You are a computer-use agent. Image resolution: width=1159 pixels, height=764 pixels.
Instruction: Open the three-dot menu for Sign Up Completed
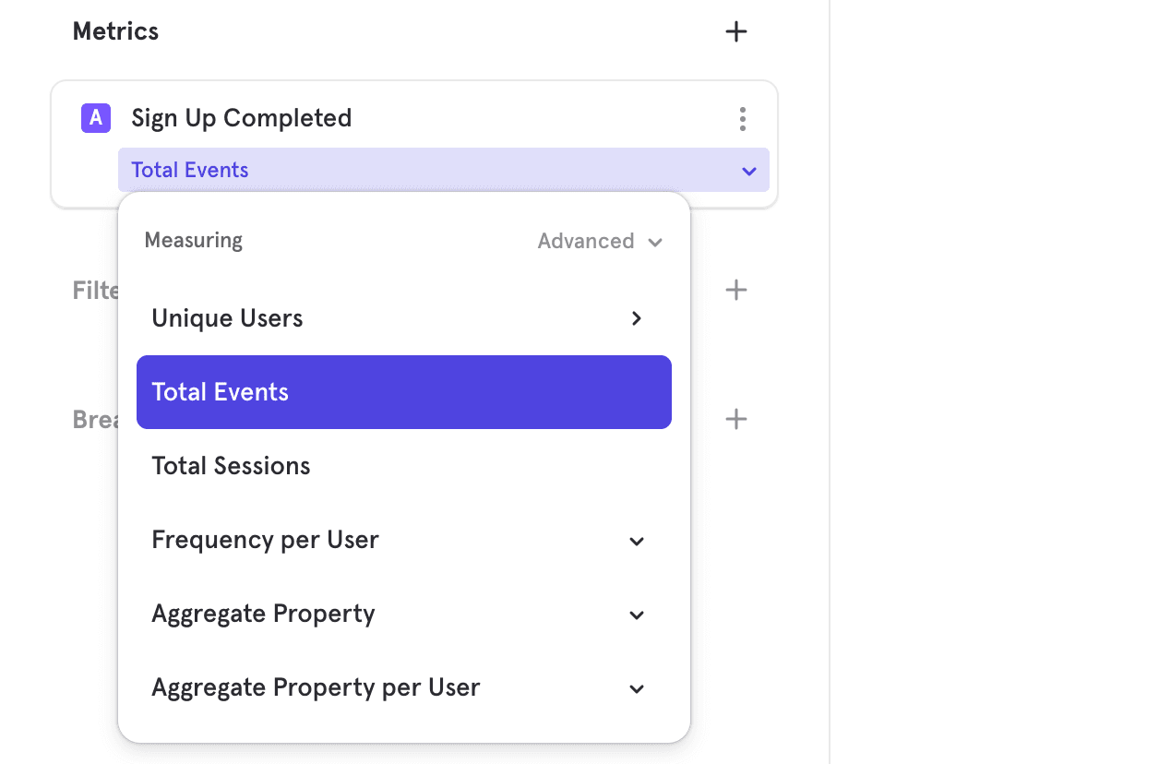tap(743, 119)
